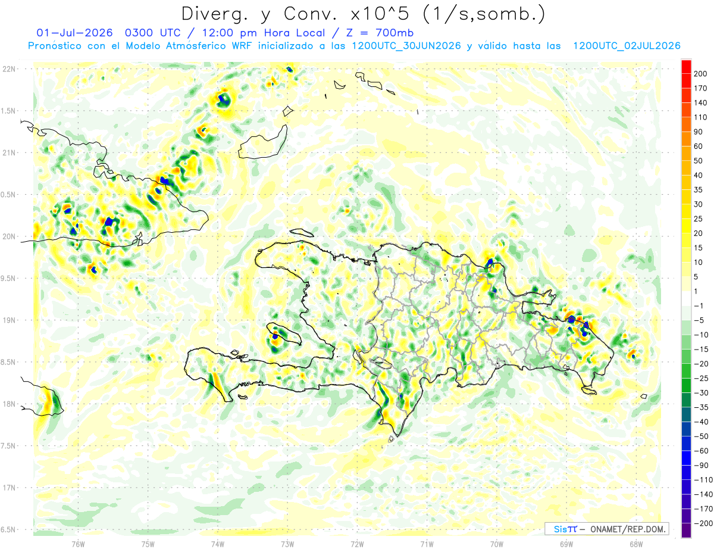
Task: Click the '-170' color scale value
Action: (x=704, y=509)
